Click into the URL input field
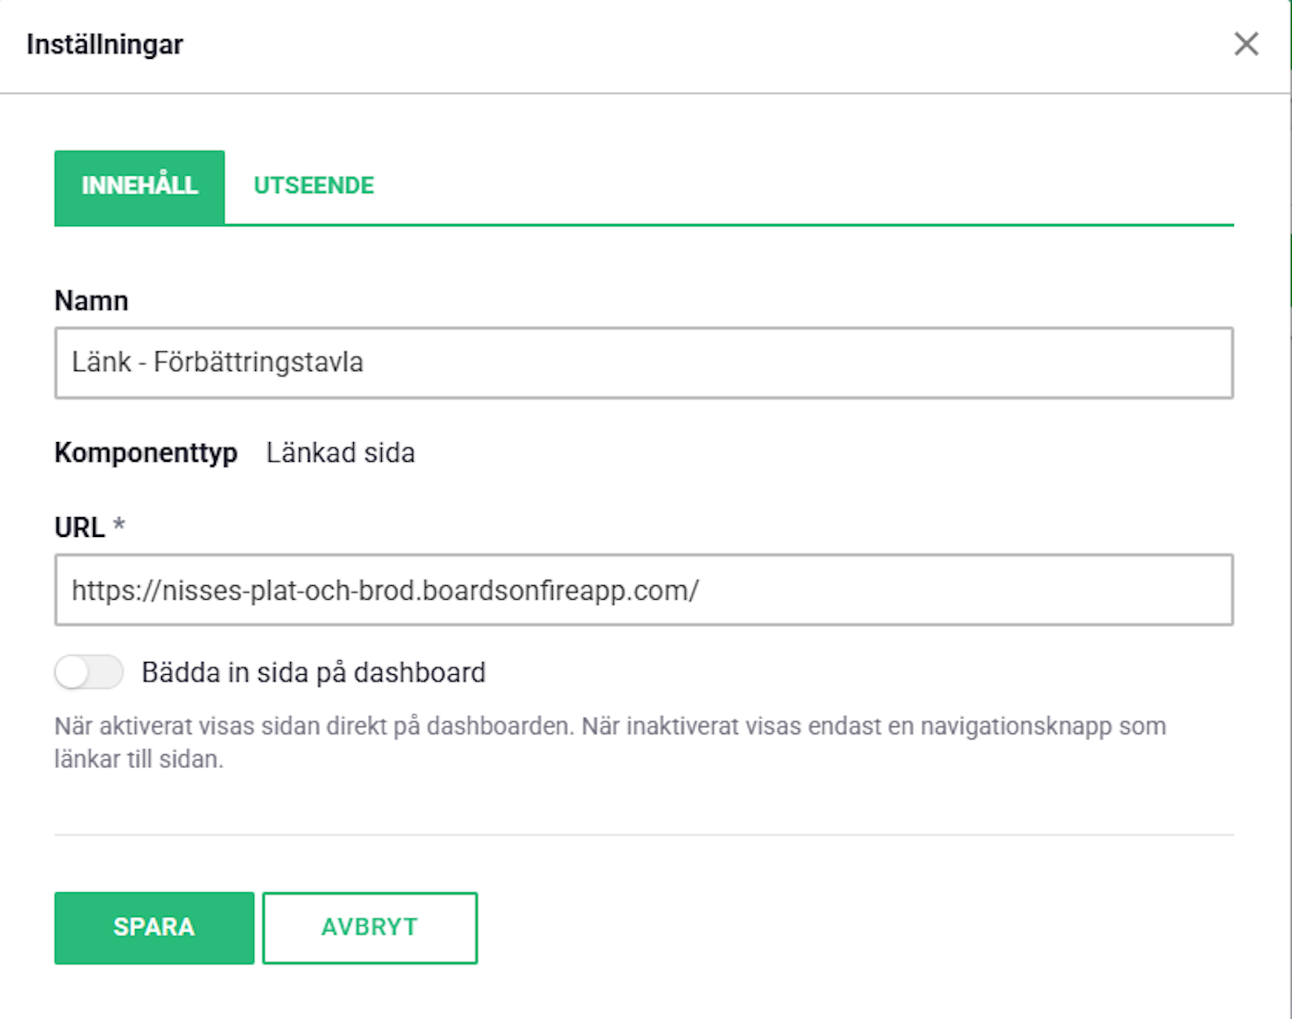Image resolution: width=1292 pixels, height=1019 pixels. [644, 590]
